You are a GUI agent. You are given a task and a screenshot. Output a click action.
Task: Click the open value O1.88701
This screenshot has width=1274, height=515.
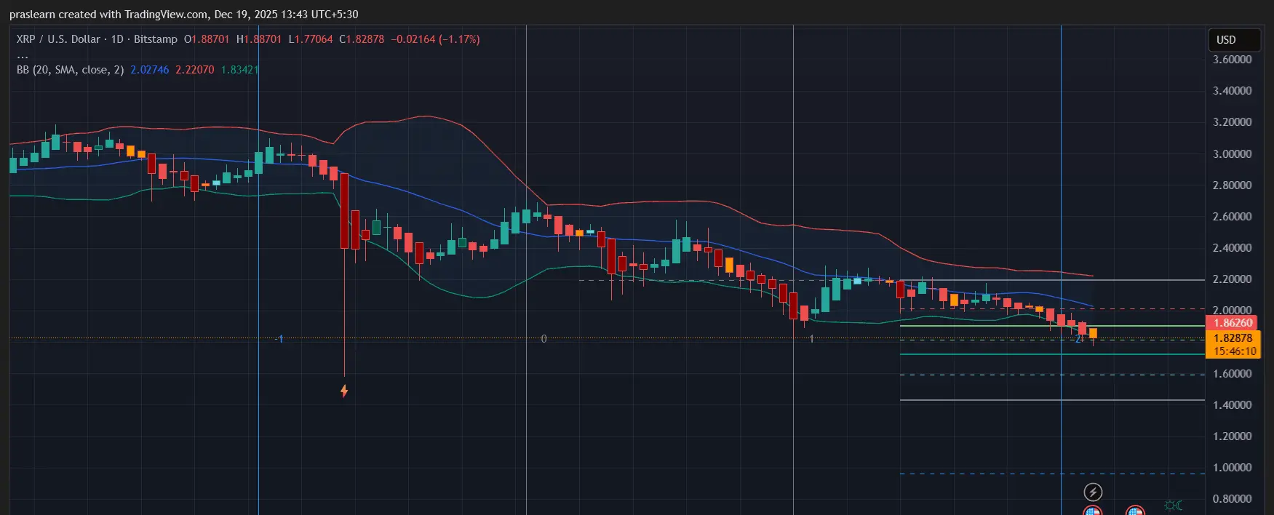pos(207,39)
